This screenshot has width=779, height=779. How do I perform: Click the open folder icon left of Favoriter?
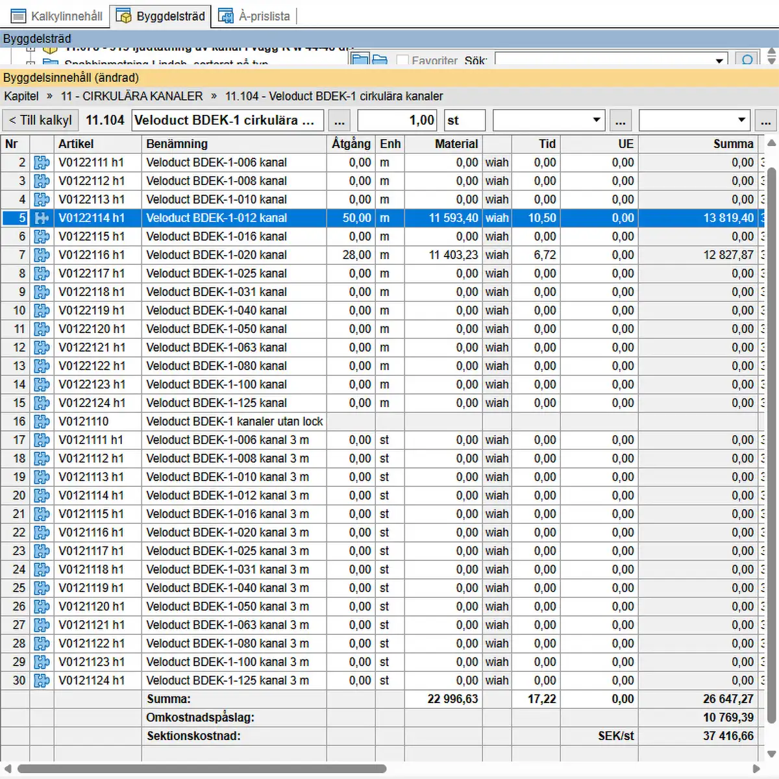380,60
